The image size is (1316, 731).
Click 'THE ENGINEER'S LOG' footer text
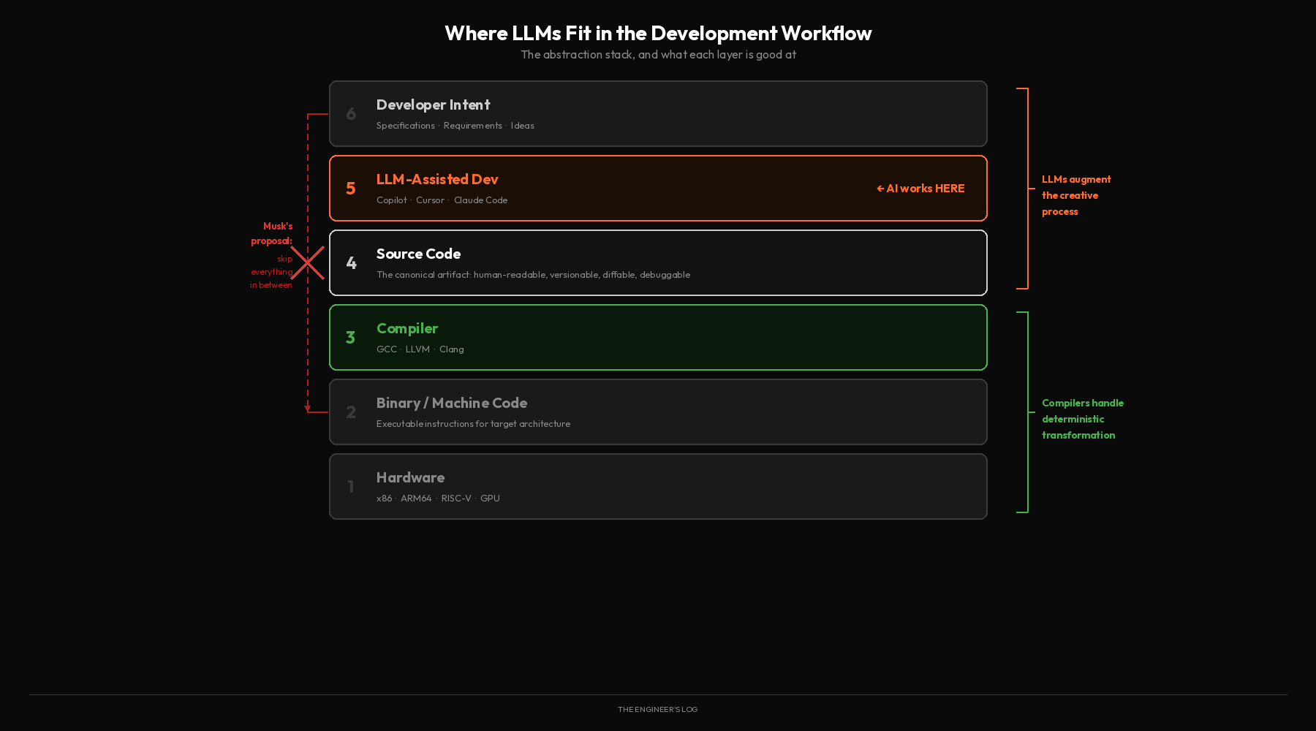[x=658, y=709]
